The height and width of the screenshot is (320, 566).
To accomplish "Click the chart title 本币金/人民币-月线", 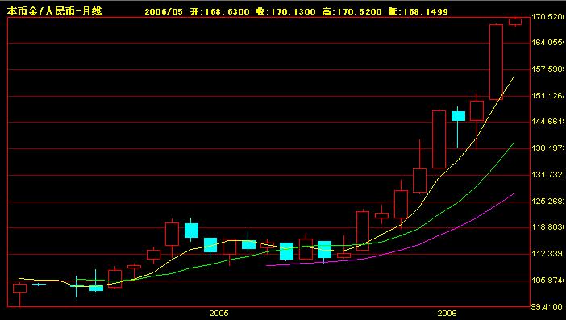I will click(55, 11).
